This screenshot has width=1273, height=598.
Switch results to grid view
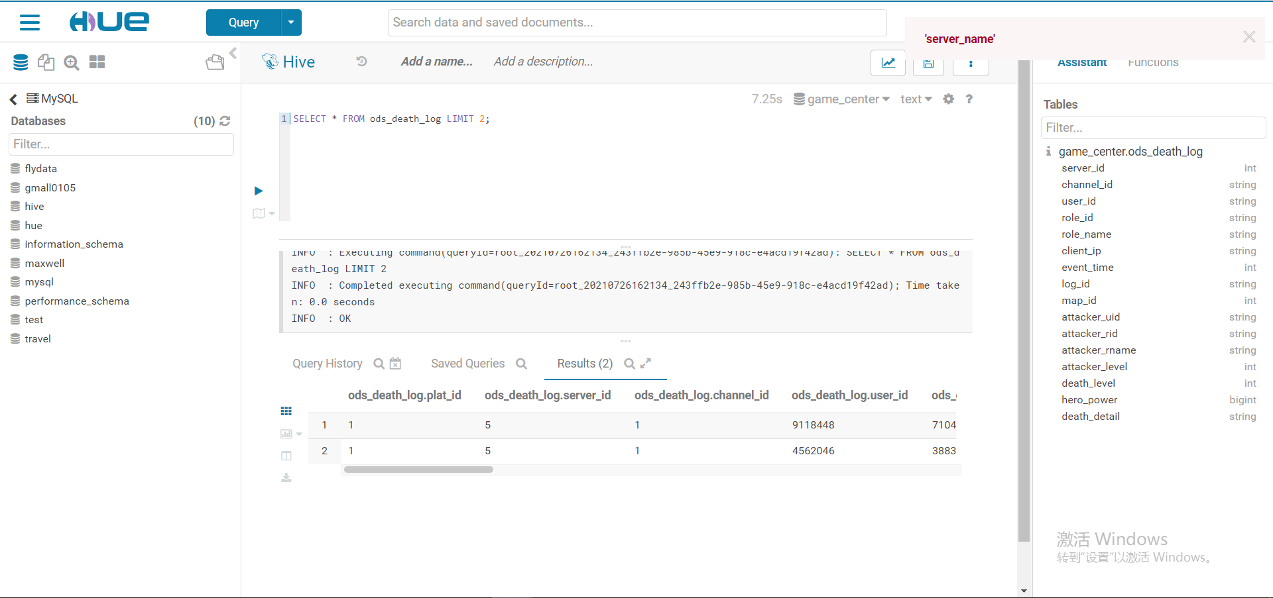286,411
